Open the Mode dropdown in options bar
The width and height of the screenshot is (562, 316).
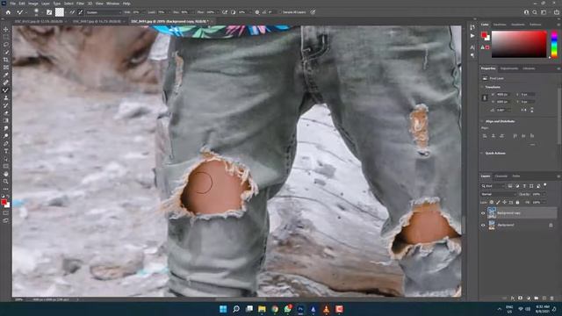pyautogui.click(x=104, y=12)
